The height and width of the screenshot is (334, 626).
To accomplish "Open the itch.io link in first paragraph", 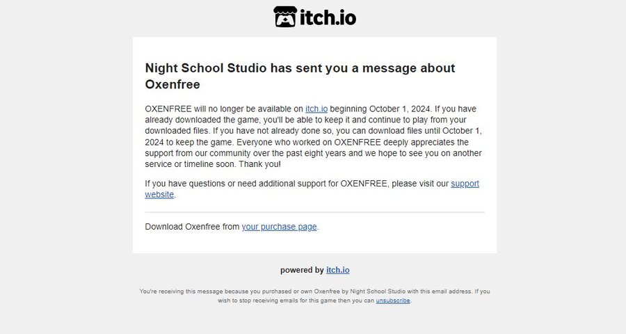I will [x=316, y=109].
